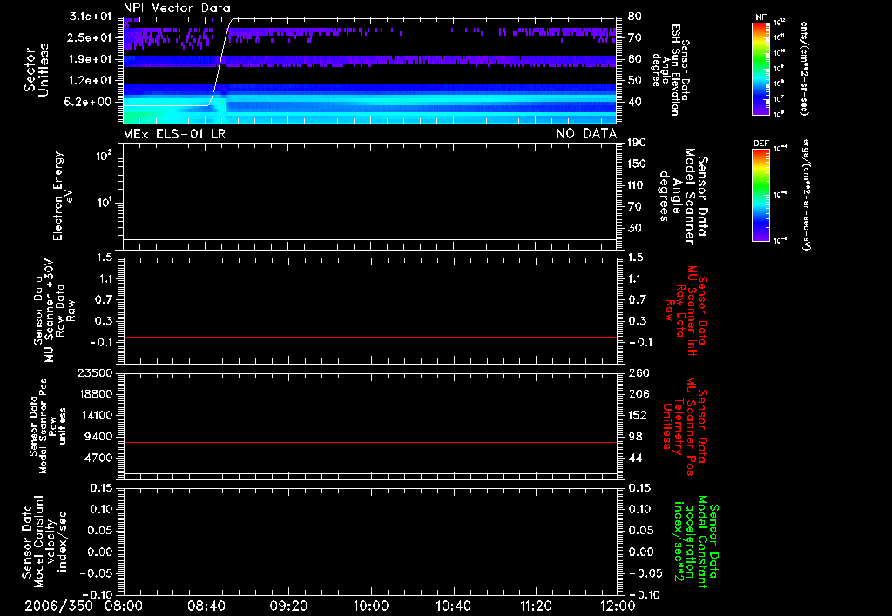Click the 80 degree elevation tick
892x616 pixels.
634,17
